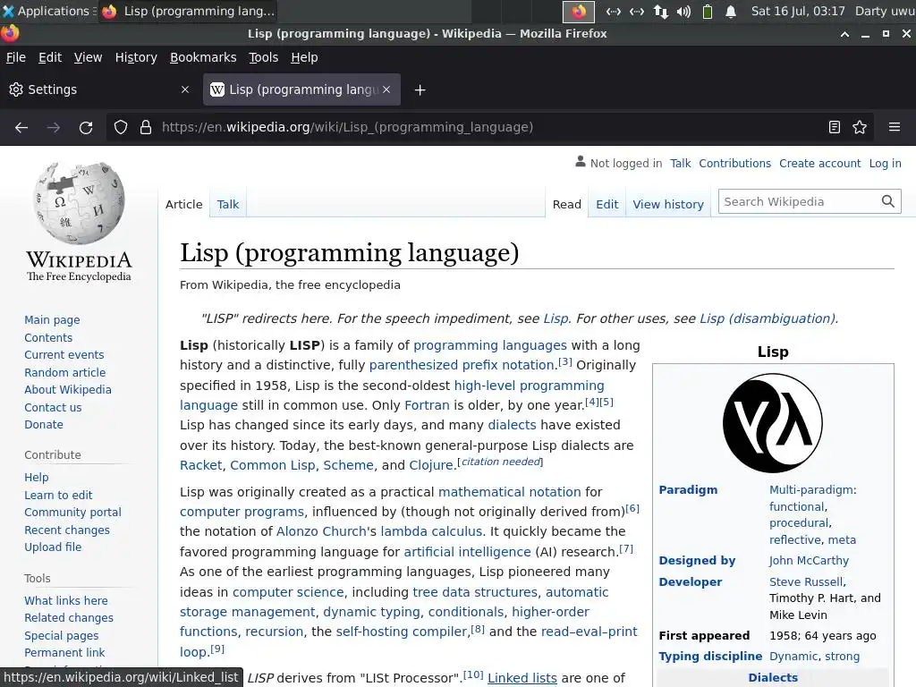Click the Wikipedia search magnifier icon
This screenshot has width=916, height=687.
click(x=888, y=201)
